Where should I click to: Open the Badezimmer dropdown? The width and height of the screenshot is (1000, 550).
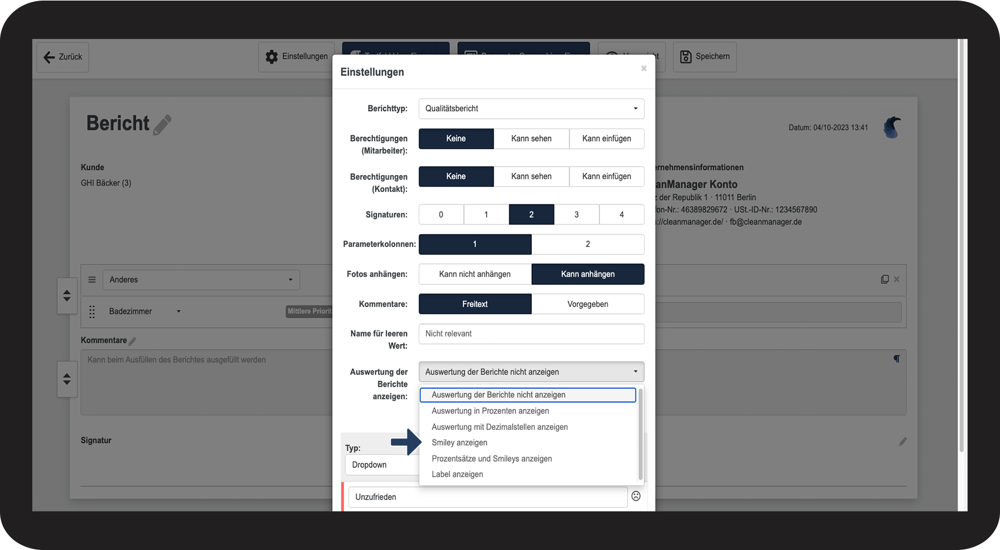(x=145, y=312)
